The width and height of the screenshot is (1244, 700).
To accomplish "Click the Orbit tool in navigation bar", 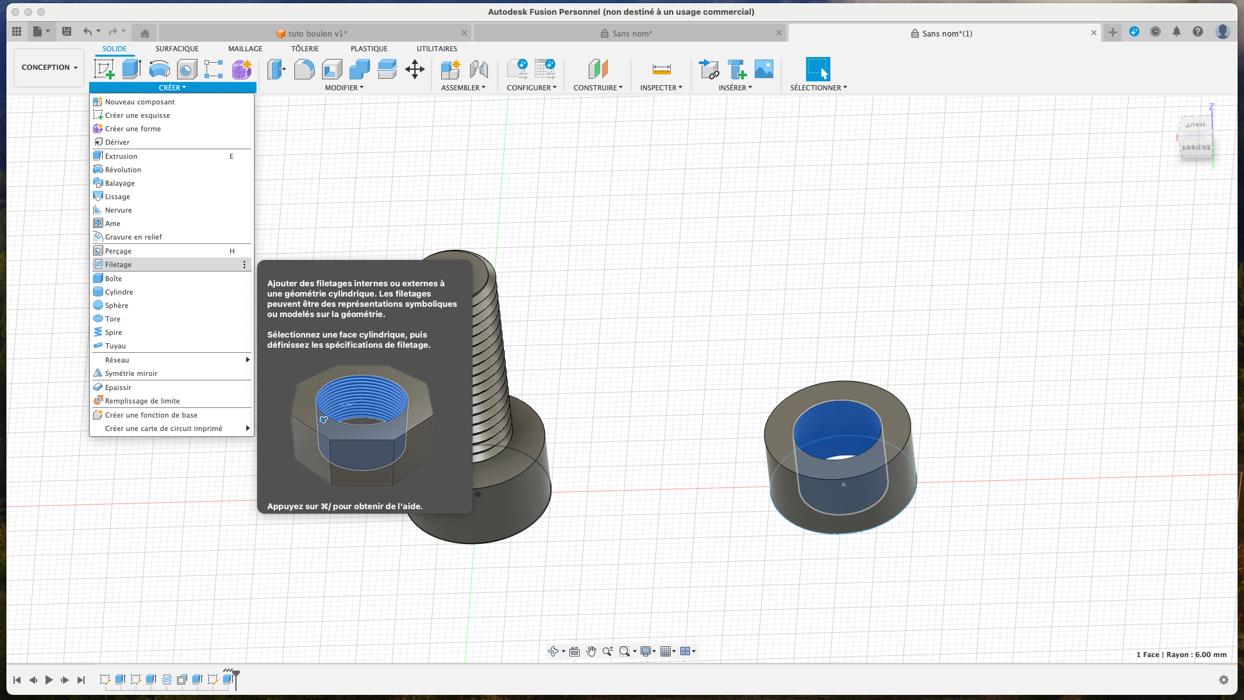I will [x=553, y=651].
